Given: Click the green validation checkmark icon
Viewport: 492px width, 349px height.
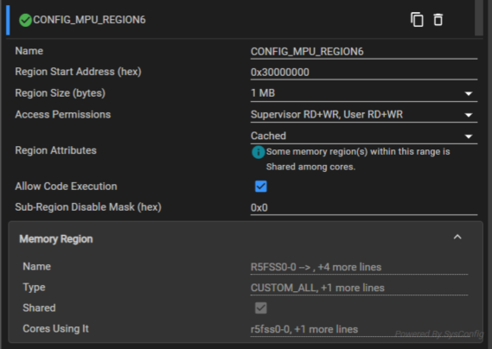Looking at the screenshot, I should pos(25,21).
